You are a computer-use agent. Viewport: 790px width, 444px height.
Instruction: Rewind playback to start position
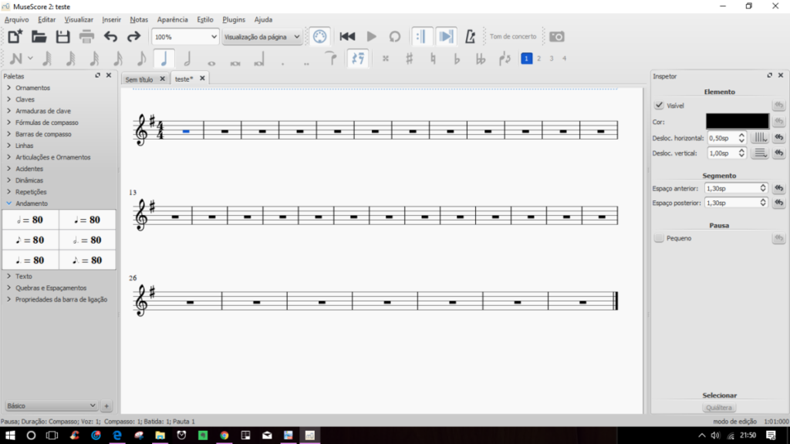tap(347, 36)
